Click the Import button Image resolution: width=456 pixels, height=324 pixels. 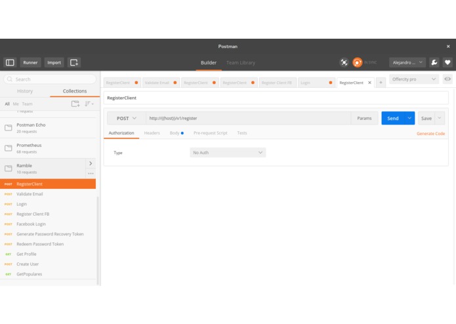[x=54, y=62]
